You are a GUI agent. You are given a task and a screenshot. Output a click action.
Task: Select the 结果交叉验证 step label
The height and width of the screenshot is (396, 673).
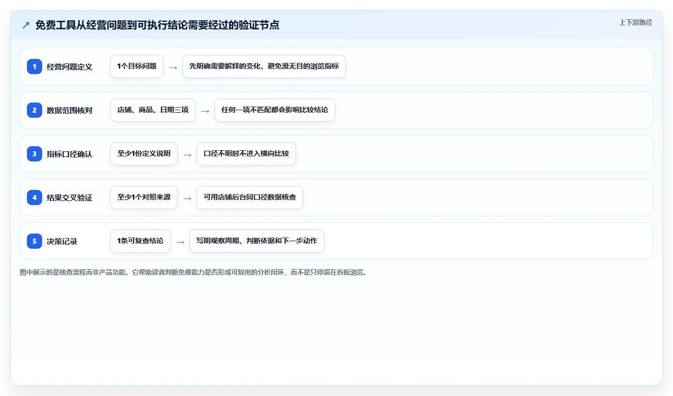pos(70,197)
